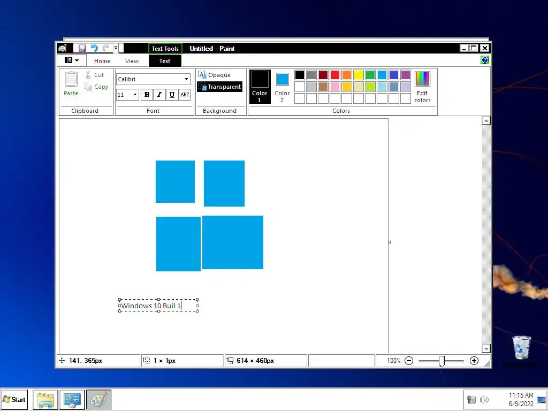Set text background to Transparent
Screen dimensions: 548x411
(x=219, y=87)
